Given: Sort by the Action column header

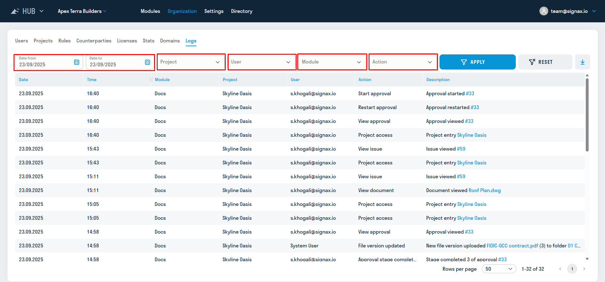Looking at the screenshot, I should pyautogui.click(x=365, y=80).
